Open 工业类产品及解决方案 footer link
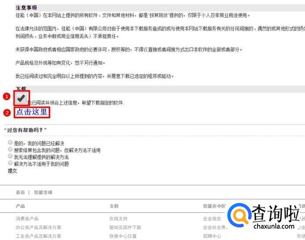 (x=38, y=236)
